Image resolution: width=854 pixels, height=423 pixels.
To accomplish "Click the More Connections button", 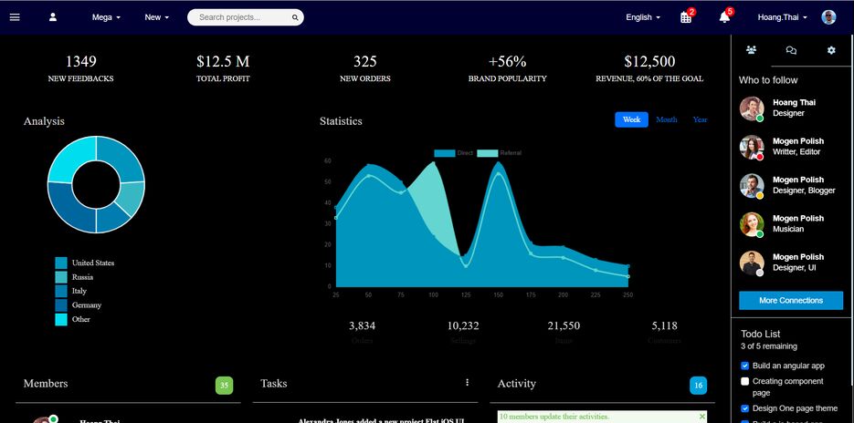I will (791, 301).
